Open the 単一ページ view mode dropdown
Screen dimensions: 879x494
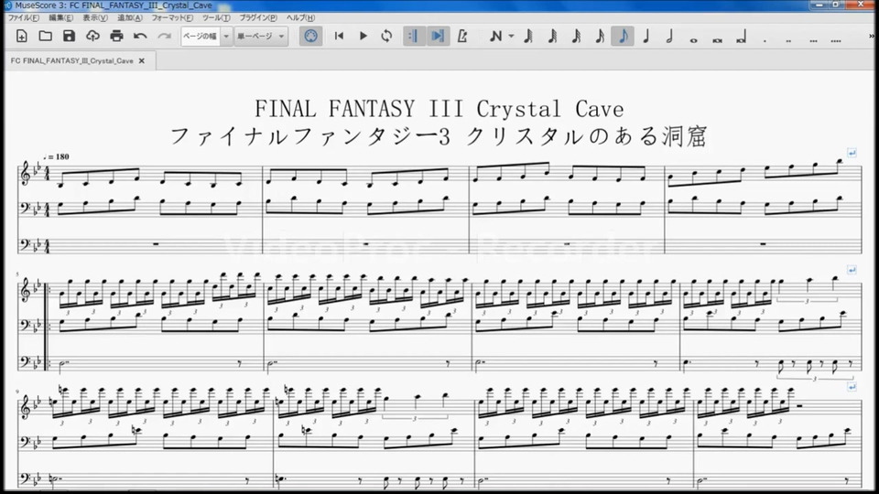tap(261, 37)
